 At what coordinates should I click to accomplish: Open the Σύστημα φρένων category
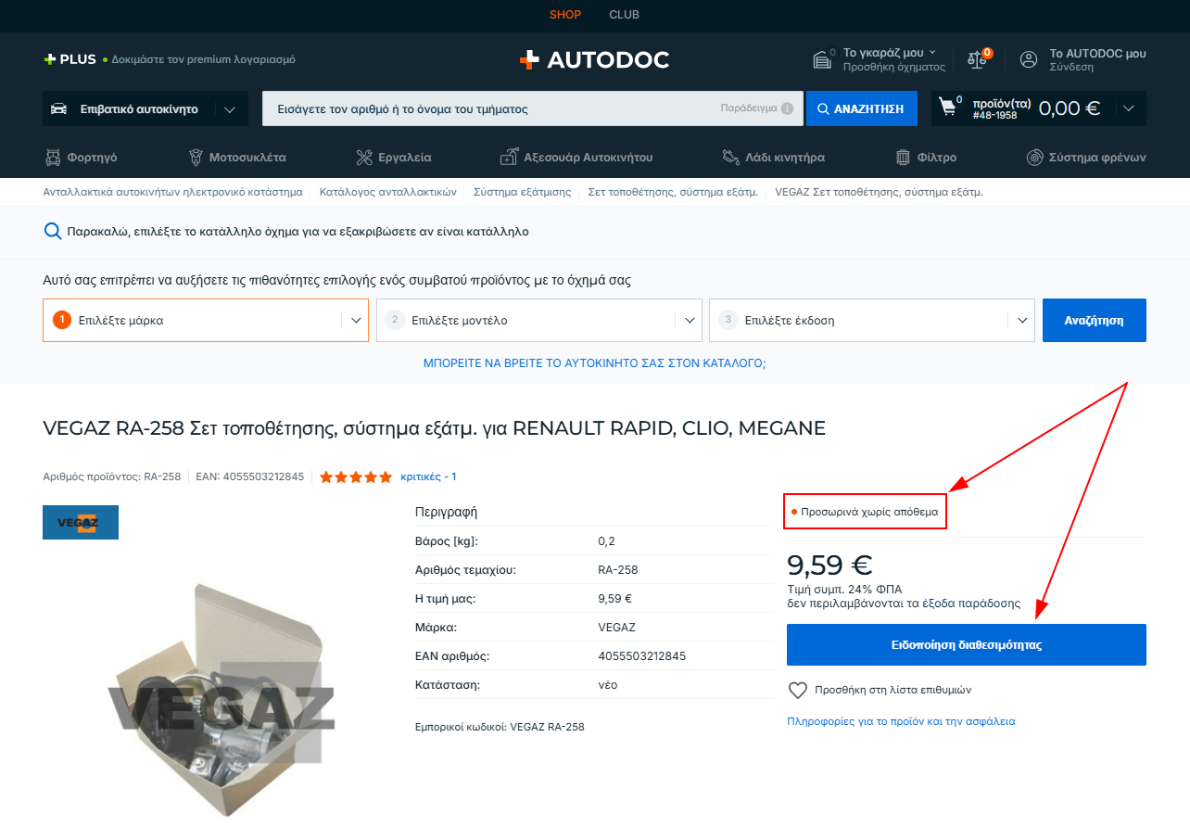(1098, 158)
